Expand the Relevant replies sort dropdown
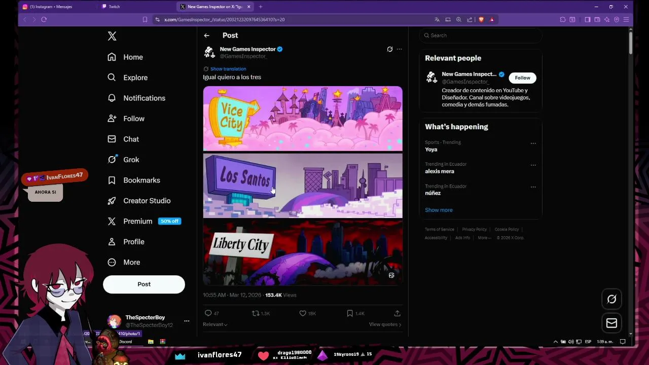This screenshot has height=365, width=649. pos(215,324)
